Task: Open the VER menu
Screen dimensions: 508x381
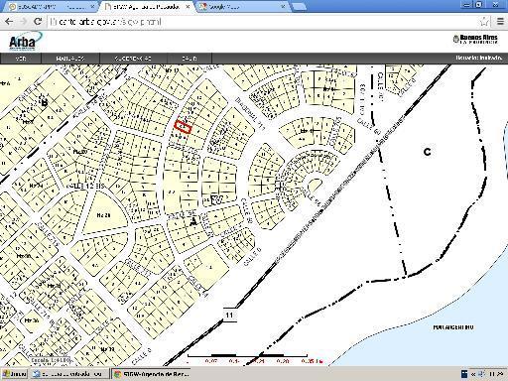Action: click(x=21, y=59)
